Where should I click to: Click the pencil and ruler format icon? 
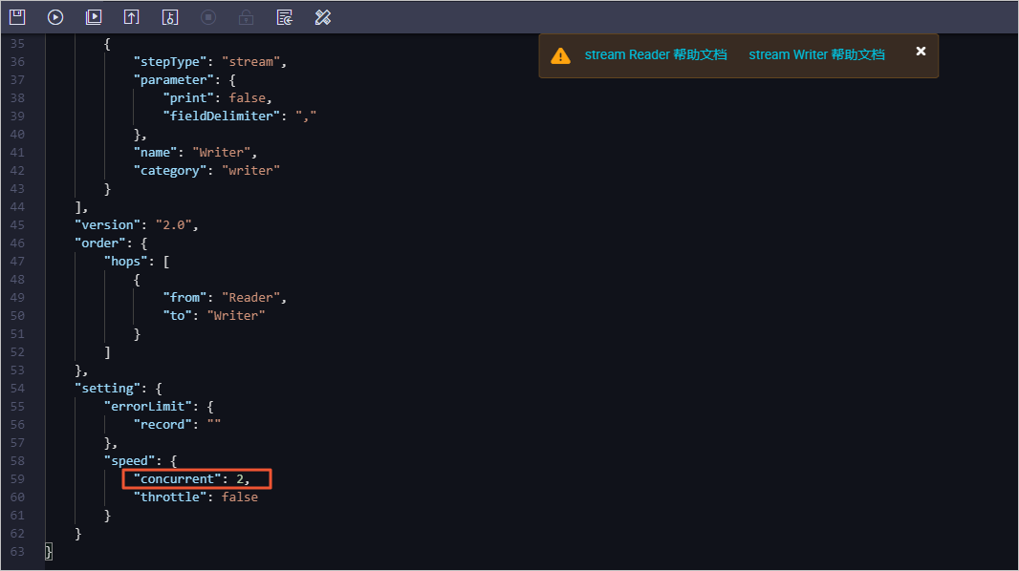[x=323, y=17]
